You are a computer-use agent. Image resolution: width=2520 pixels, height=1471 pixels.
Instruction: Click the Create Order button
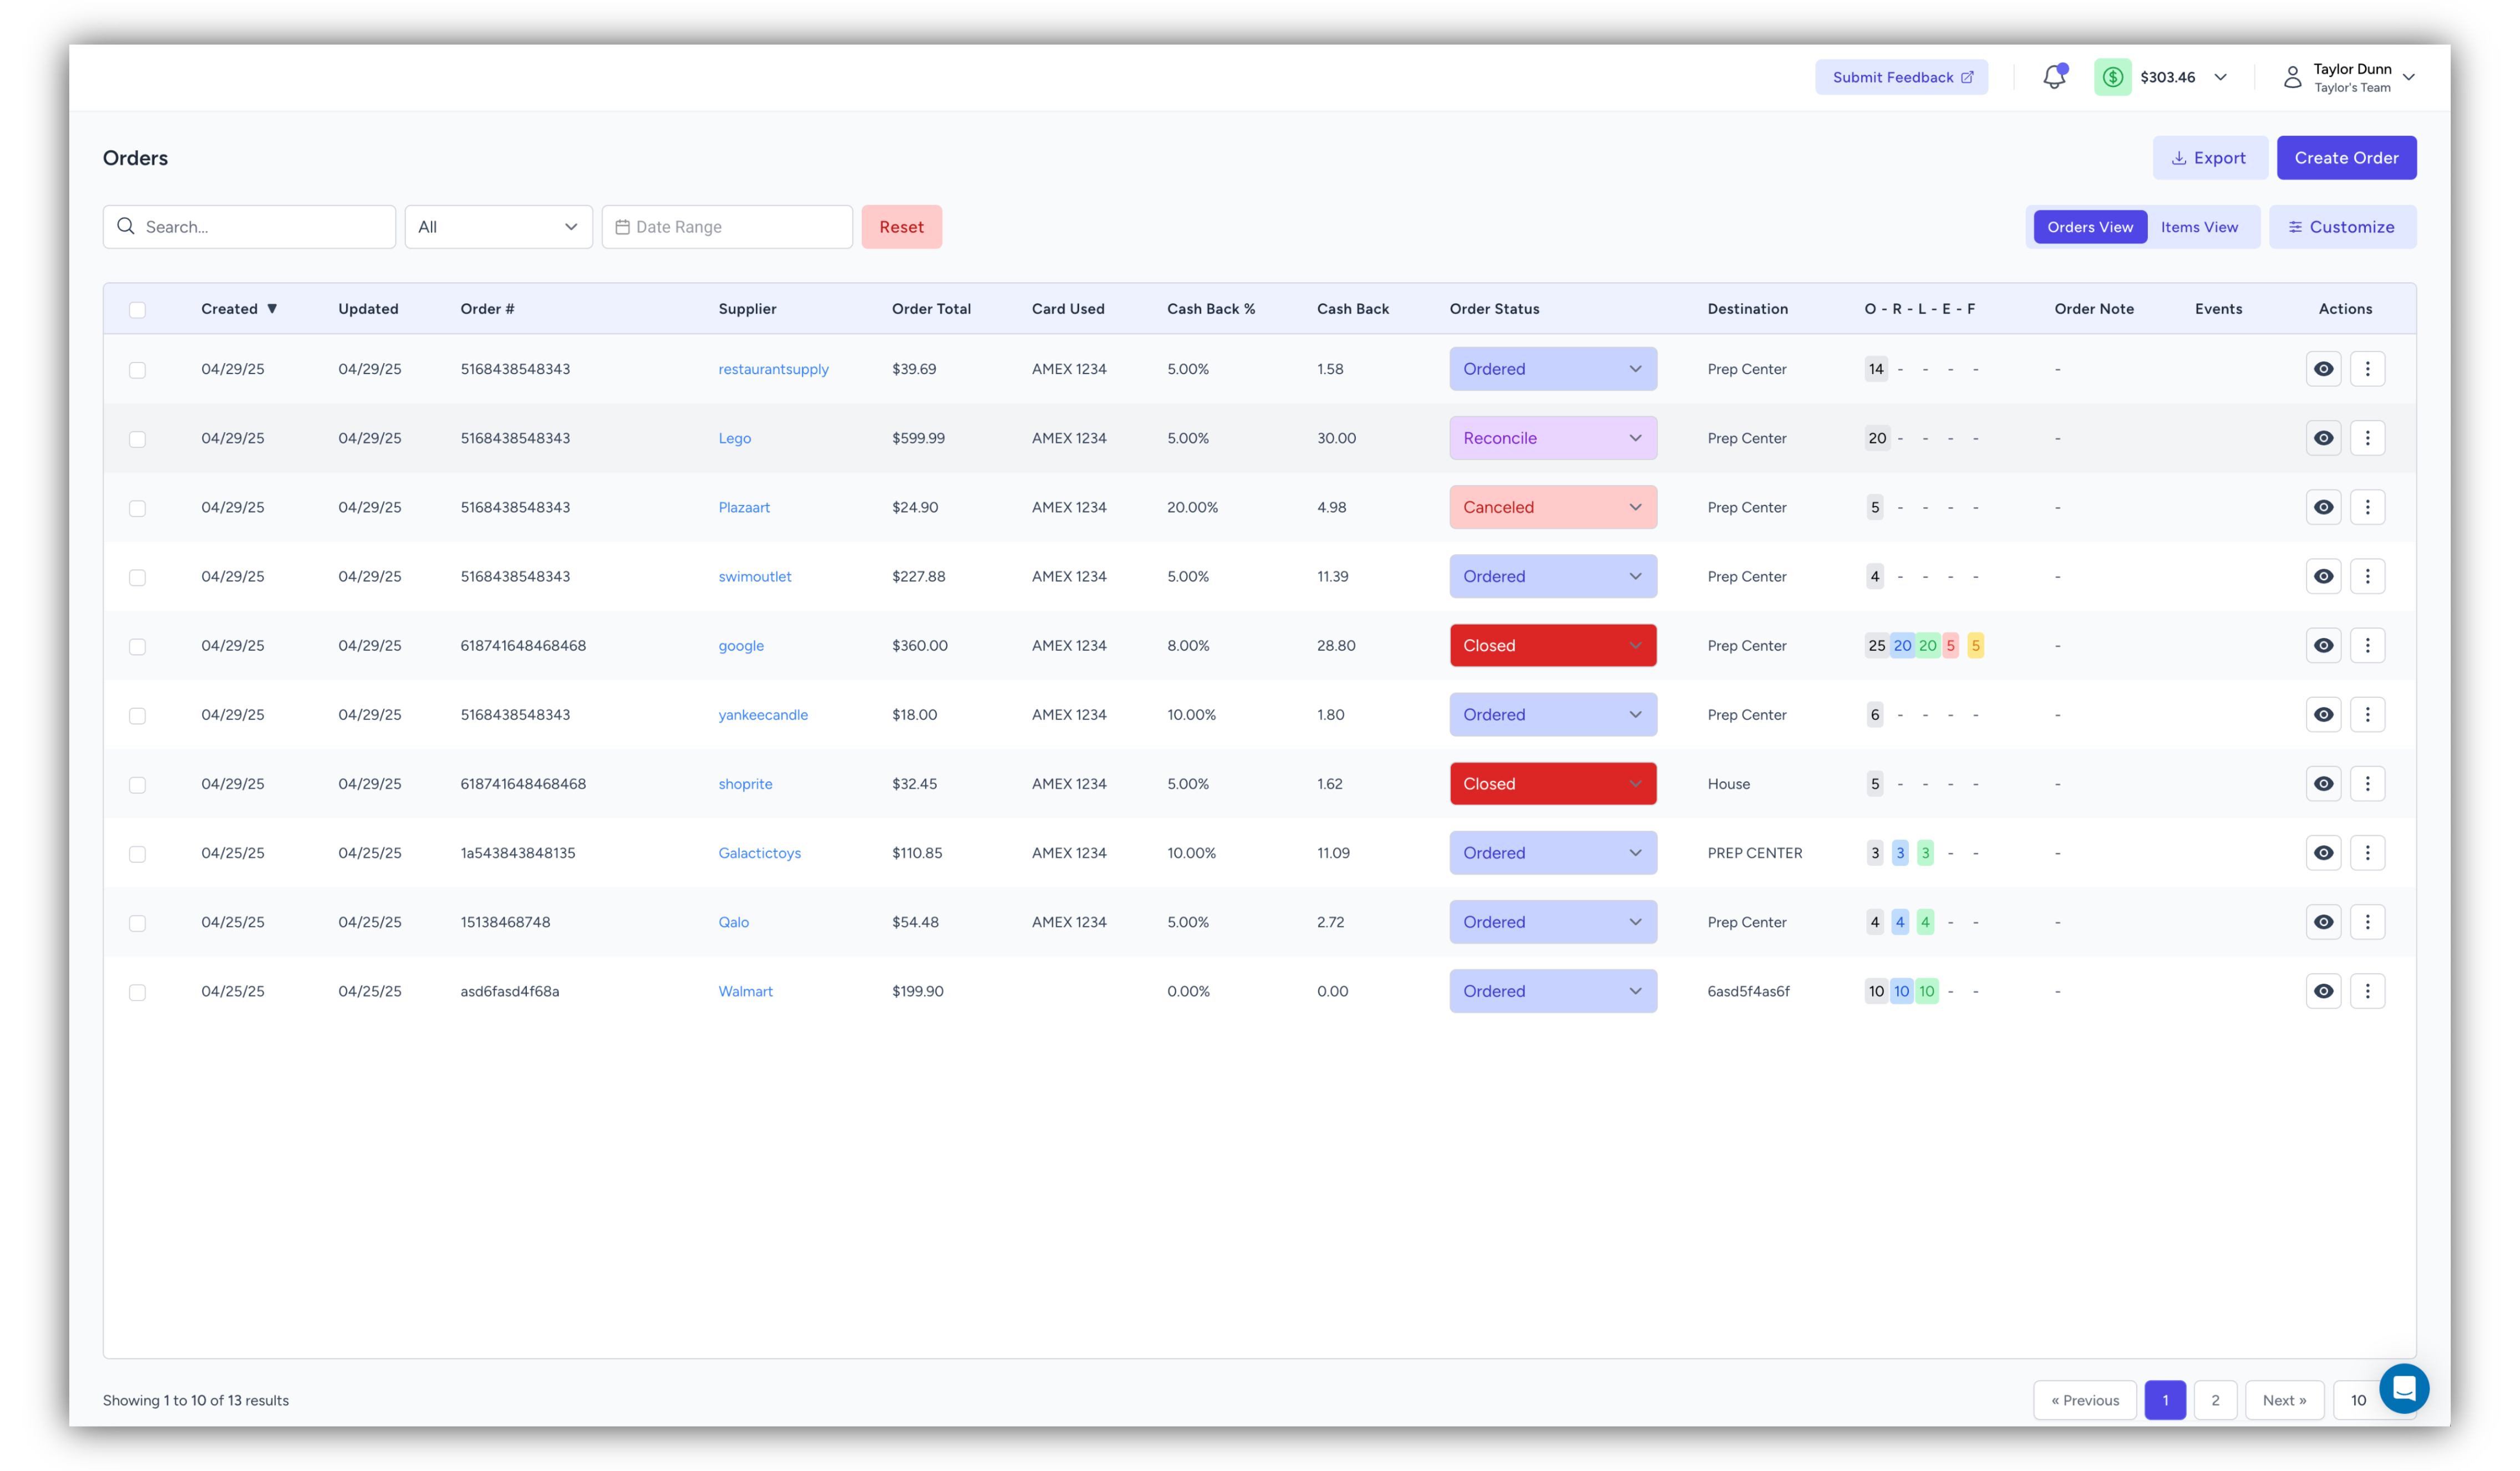(x=2346, y=157)
